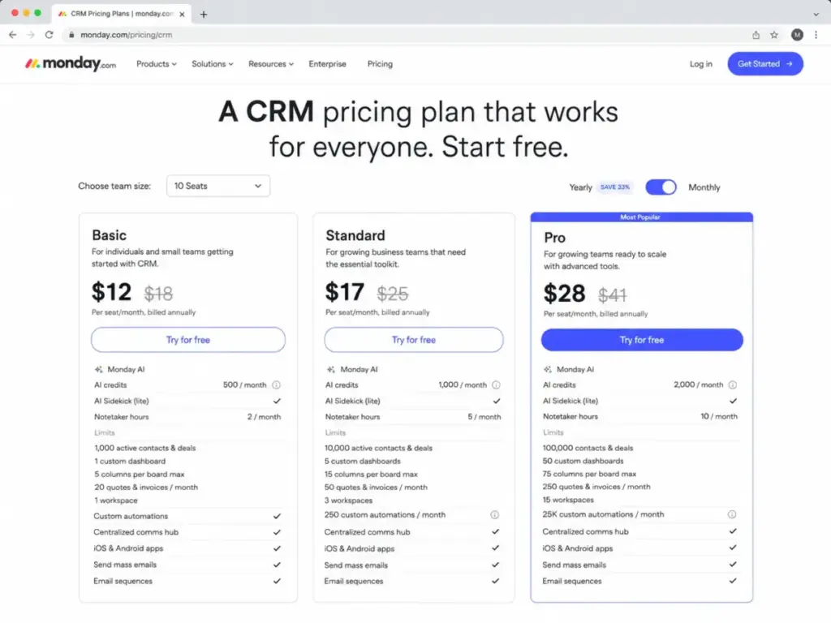Click info icon for 250 custom automations

pyautogui.click(x=494, y=515)
